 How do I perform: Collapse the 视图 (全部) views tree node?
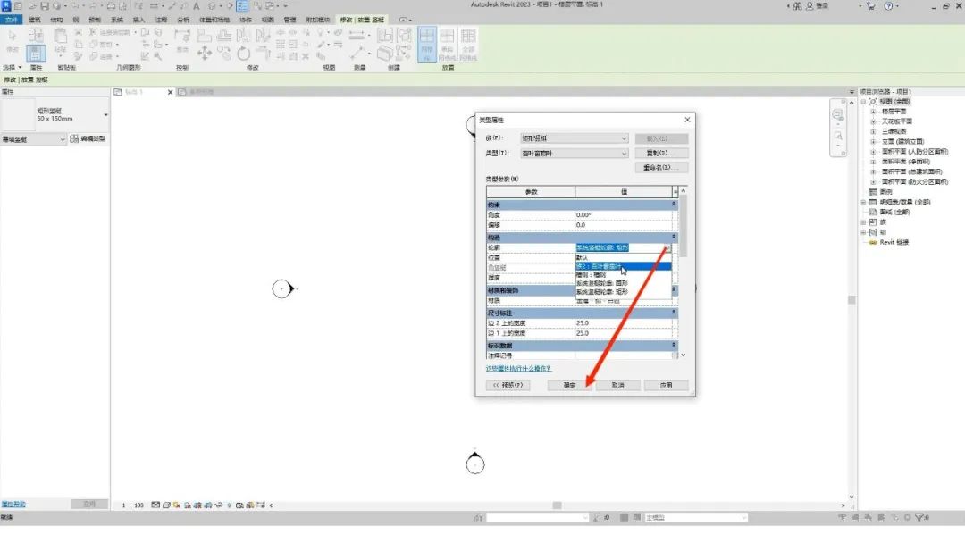point(863,102)
